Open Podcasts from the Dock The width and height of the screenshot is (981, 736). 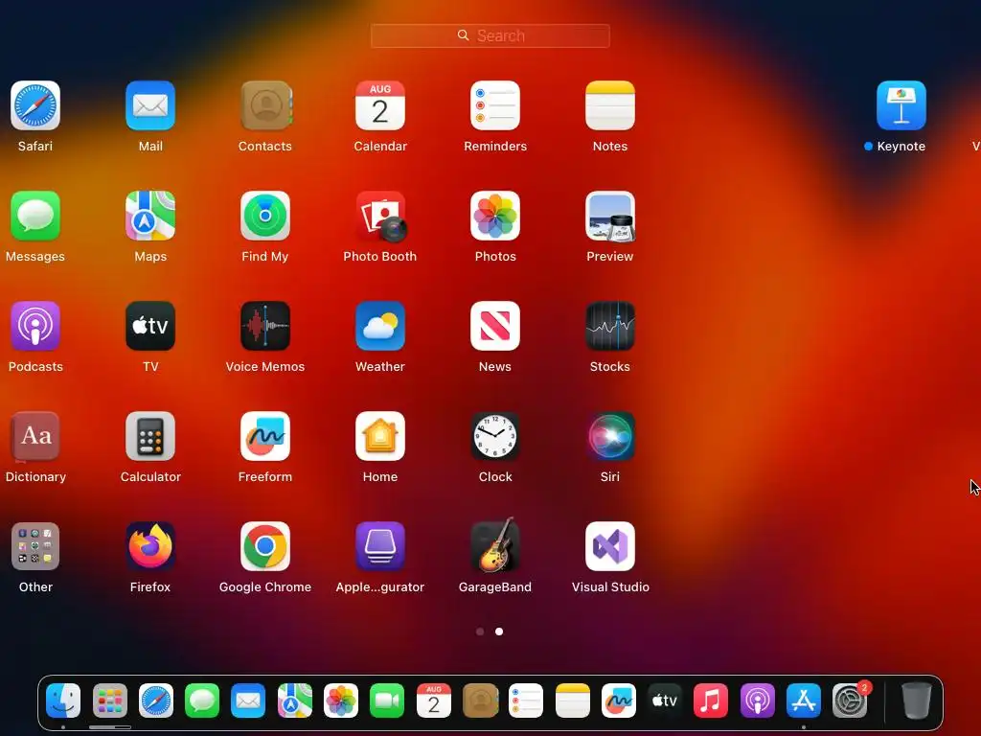click(757, 701)
